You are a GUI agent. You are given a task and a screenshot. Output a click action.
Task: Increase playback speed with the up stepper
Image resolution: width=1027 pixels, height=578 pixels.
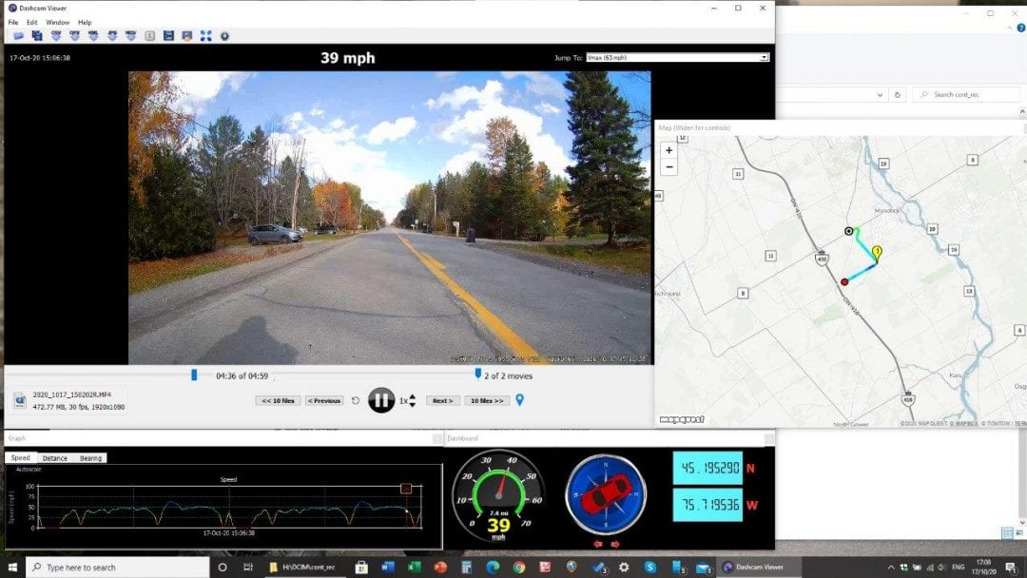412,395
